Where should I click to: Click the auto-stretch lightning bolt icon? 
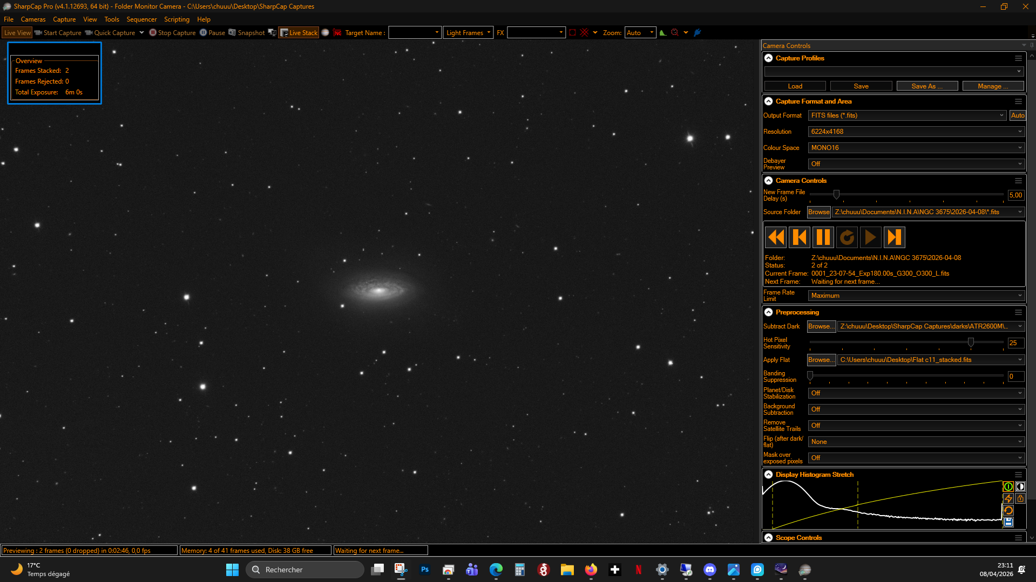click(x=1008, y=498)
